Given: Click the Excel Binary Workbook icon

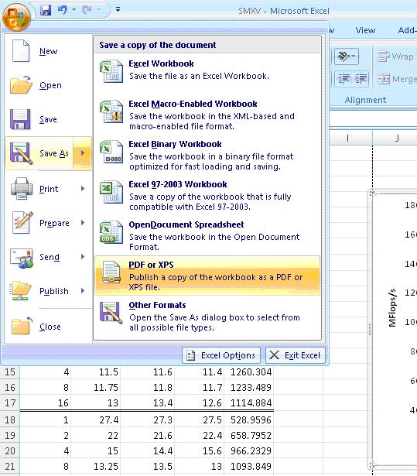Looking at the screenshot, I should point(111,152).
